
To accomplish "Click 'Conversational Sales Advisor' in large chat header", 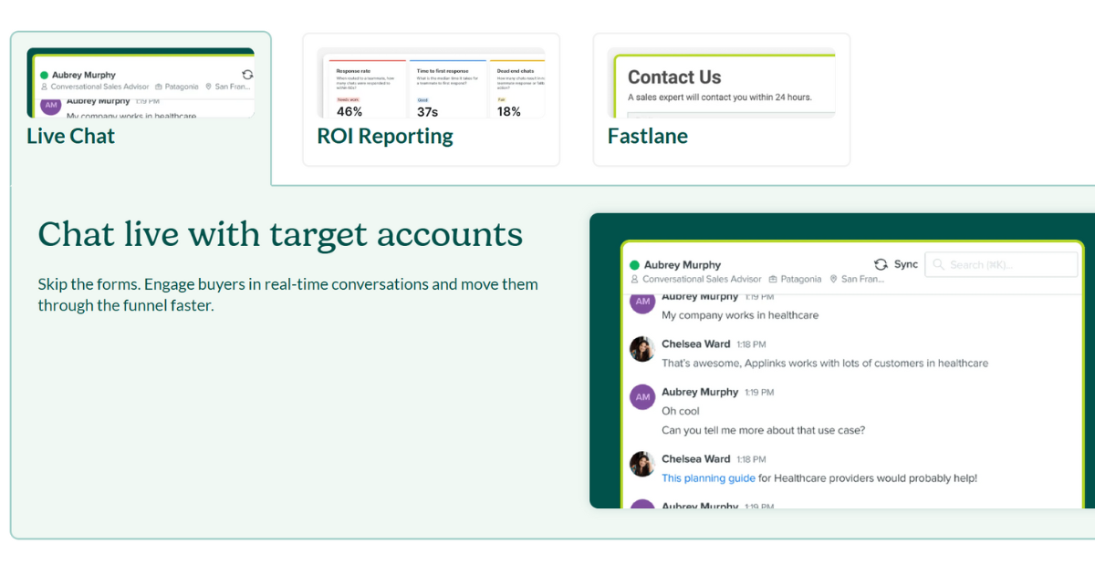I will [x=702, y=279].
